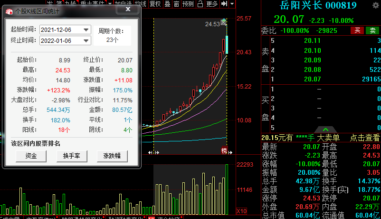Click the 阳线 count 18个
The height and width of the screenshot is (219, 381).
click(x=64, y=130)
